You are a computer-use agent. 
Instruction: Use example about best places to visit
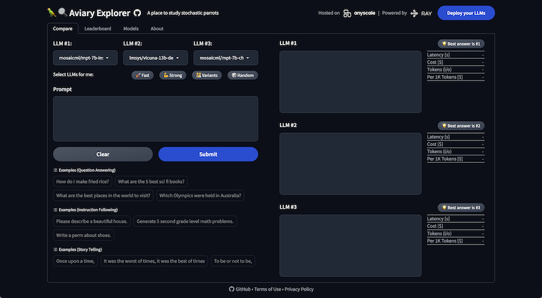tap(104, 195)
